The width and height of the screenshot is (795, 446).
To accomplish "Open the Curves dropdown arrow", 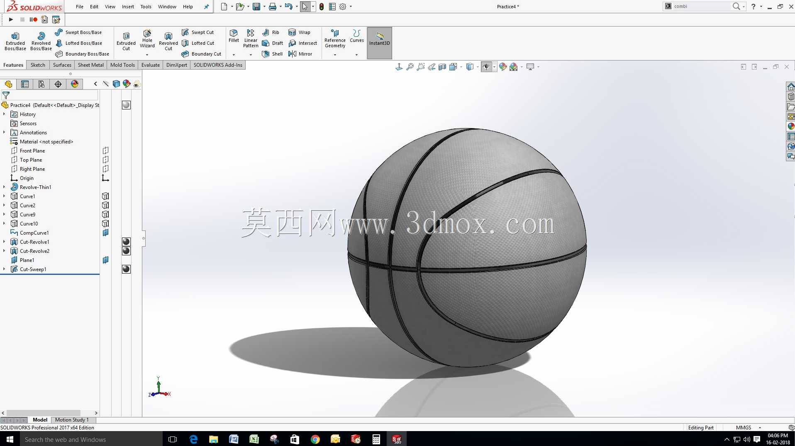I will click(x=356, y=55).
